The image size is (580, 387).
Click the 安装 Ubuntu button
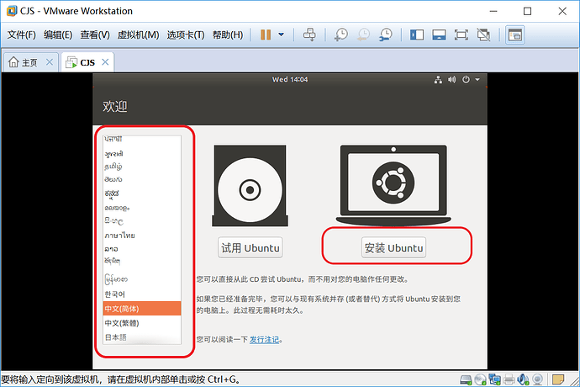click(x=393, y=247)
